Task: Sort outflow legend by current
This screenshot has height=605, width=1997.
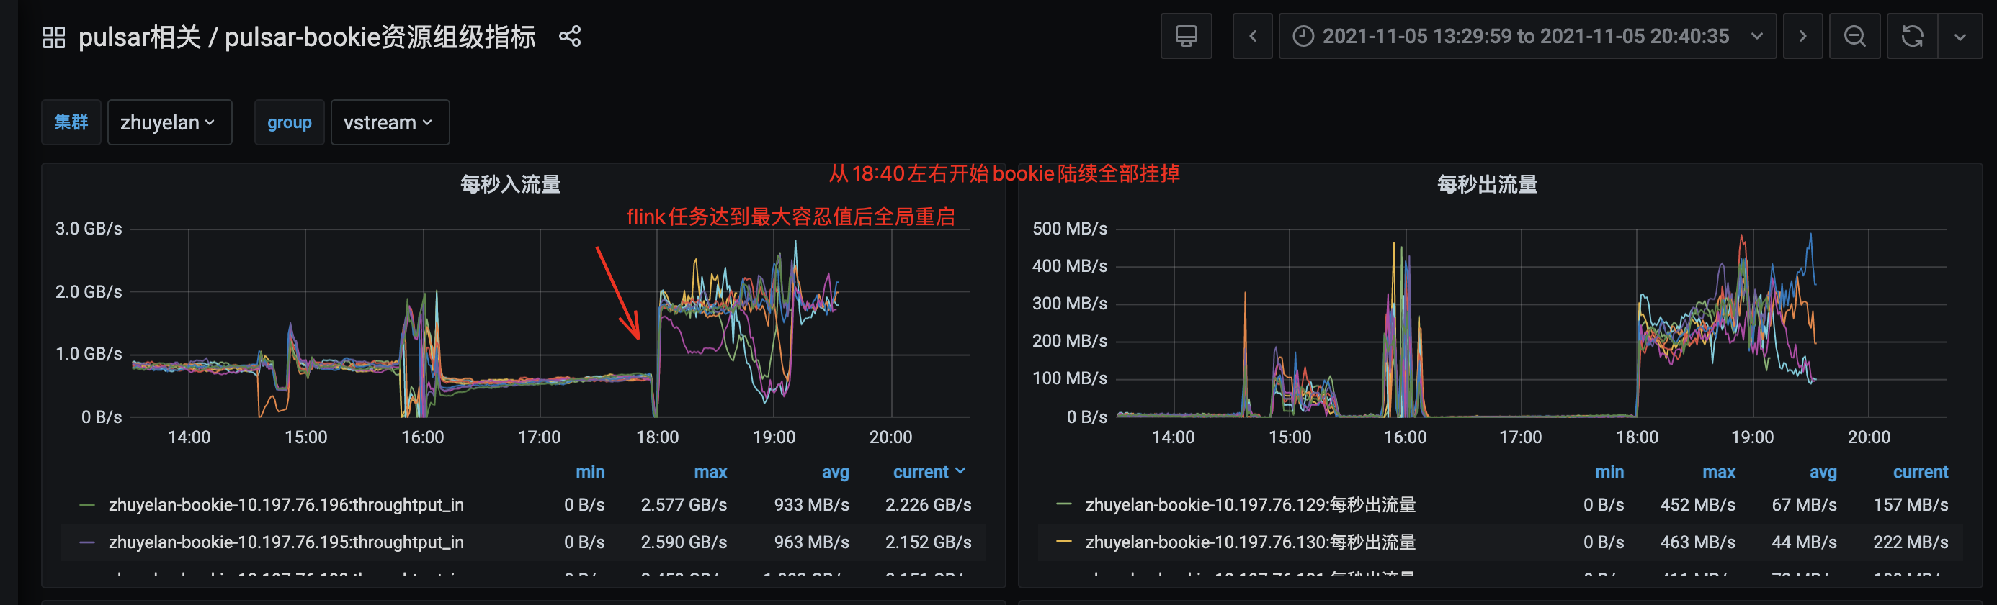Action: point(1920,472)
